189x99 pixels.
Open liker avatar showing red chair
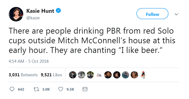[x=143, y=75]
